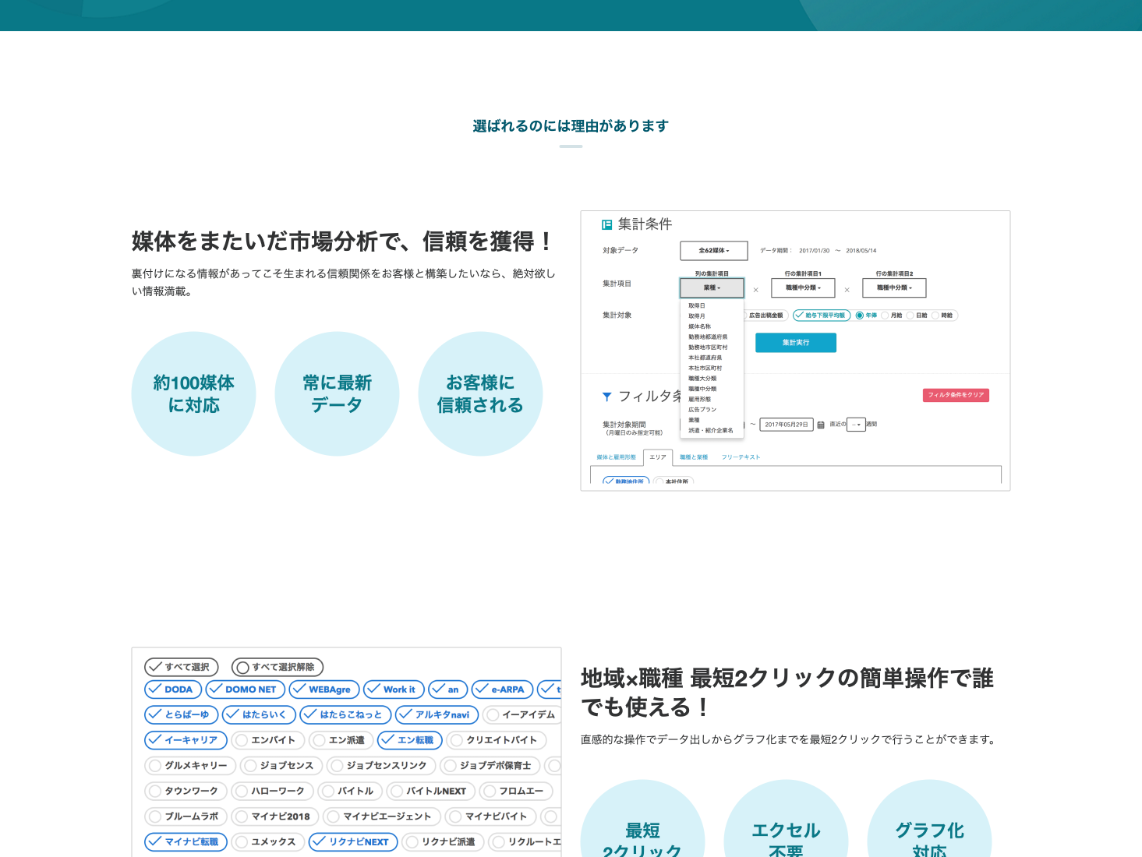Click the blue funnel filter icon
This screenshot has height=857, width=1142.
[x=607, y=397]
